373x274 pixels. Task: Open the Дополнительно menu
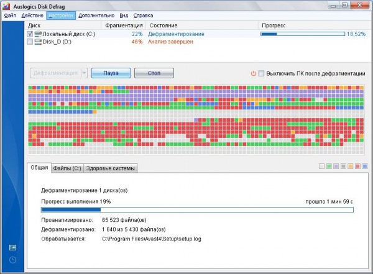(x=96, y=16)
